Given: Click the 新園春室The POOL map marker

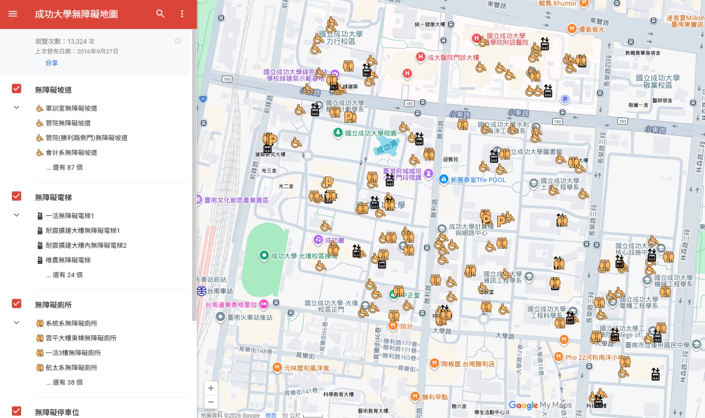Looking at the screenshot, I should (x=443, y=179).
